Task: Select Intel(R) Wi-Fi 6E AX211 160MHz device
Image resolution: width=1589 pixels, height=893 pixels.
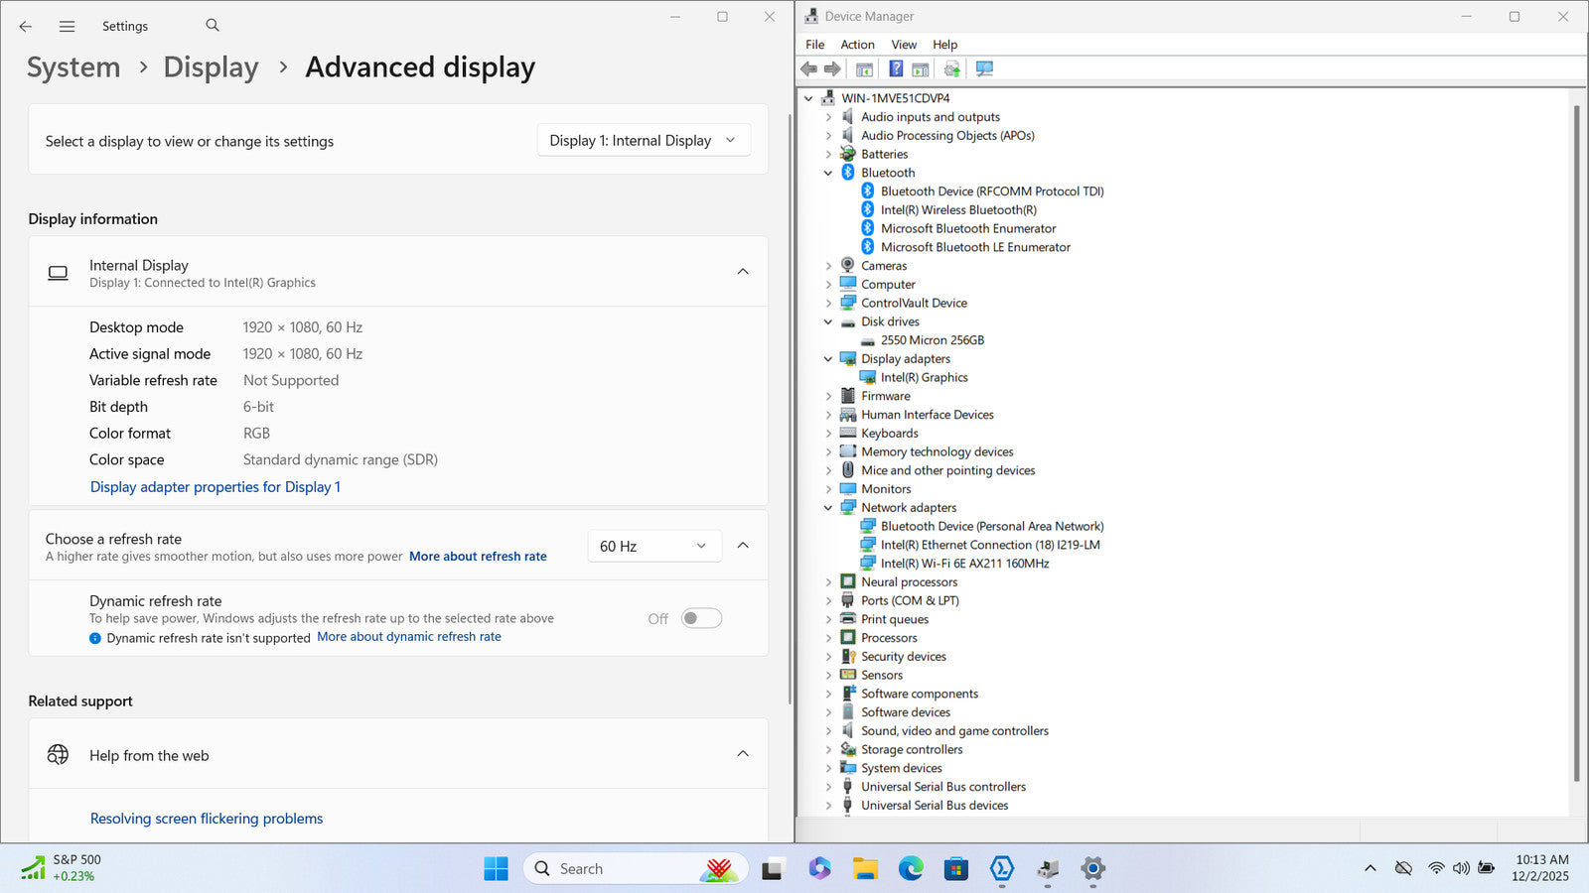Action: click(x=964, y=564)
